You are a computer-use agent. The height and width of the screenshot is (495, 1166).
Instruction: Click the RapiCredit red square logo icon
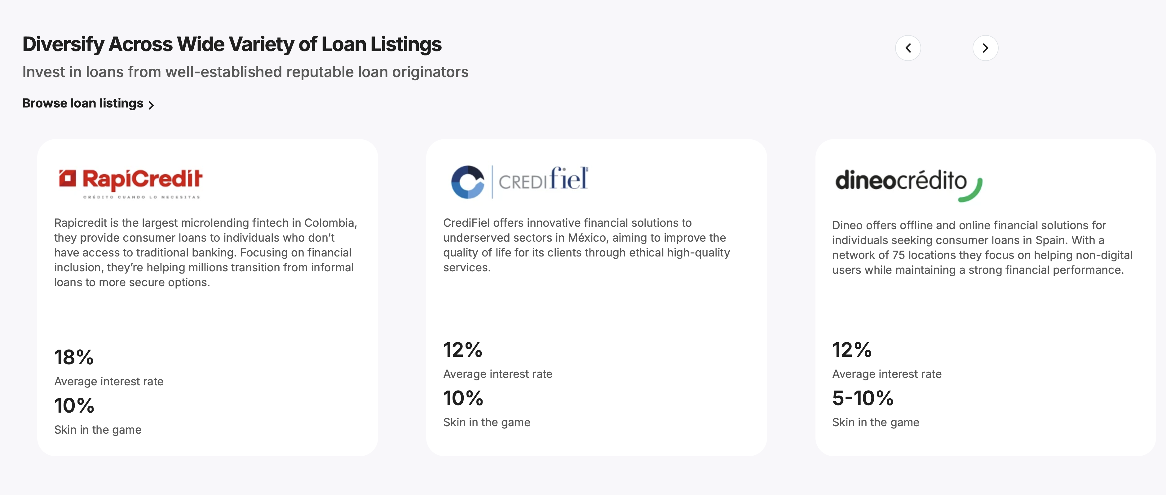[x=68, y=178]
